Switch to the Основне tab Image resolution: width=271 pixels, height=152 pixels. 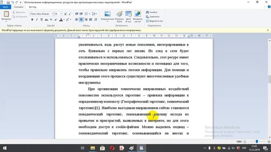tap(19, 7)
